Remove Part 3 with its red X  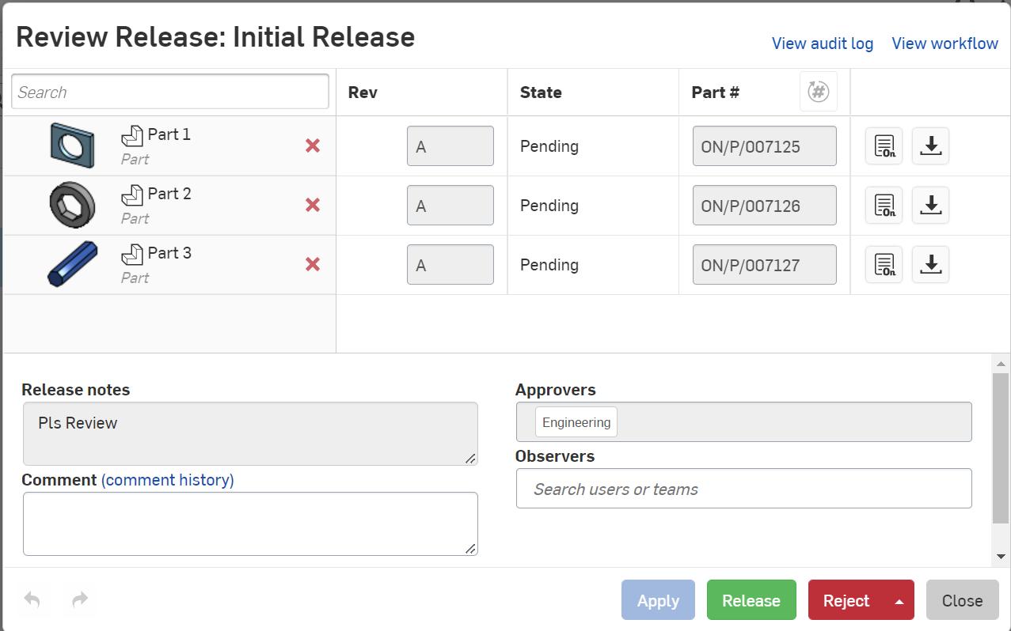tap(313, 264)
